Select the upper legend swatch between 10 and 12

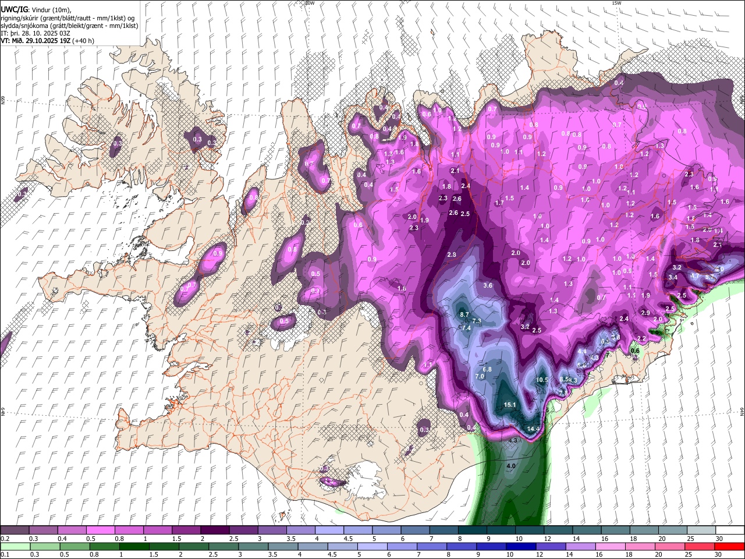[530, 530]
